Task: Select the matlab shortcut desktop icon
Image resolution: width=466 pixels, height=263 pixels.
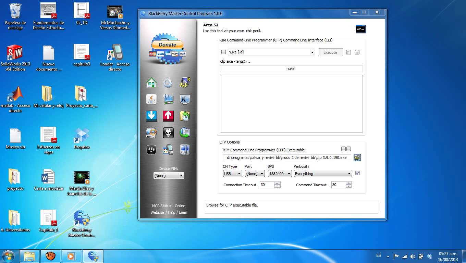Action: [x=15, y=99]
